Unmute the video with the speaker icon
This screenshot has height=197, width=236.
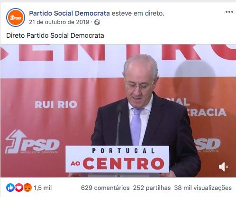coord(224,167)
